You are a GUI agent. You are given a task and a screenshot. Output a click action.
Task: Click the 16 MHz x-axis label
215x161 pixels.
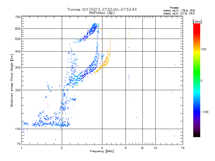tap(183, 148)
